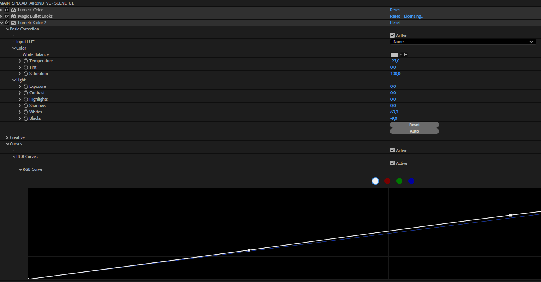Click the Auto correction button
The height and width of the screenshot is (282, 541).
414,131
